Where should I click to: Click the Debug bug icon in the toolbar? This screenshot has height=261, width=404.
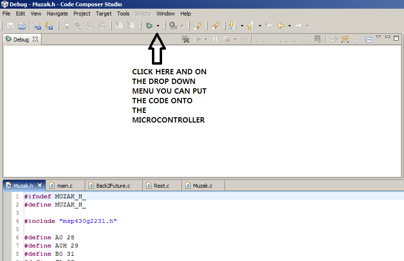[x=149, y=26]
